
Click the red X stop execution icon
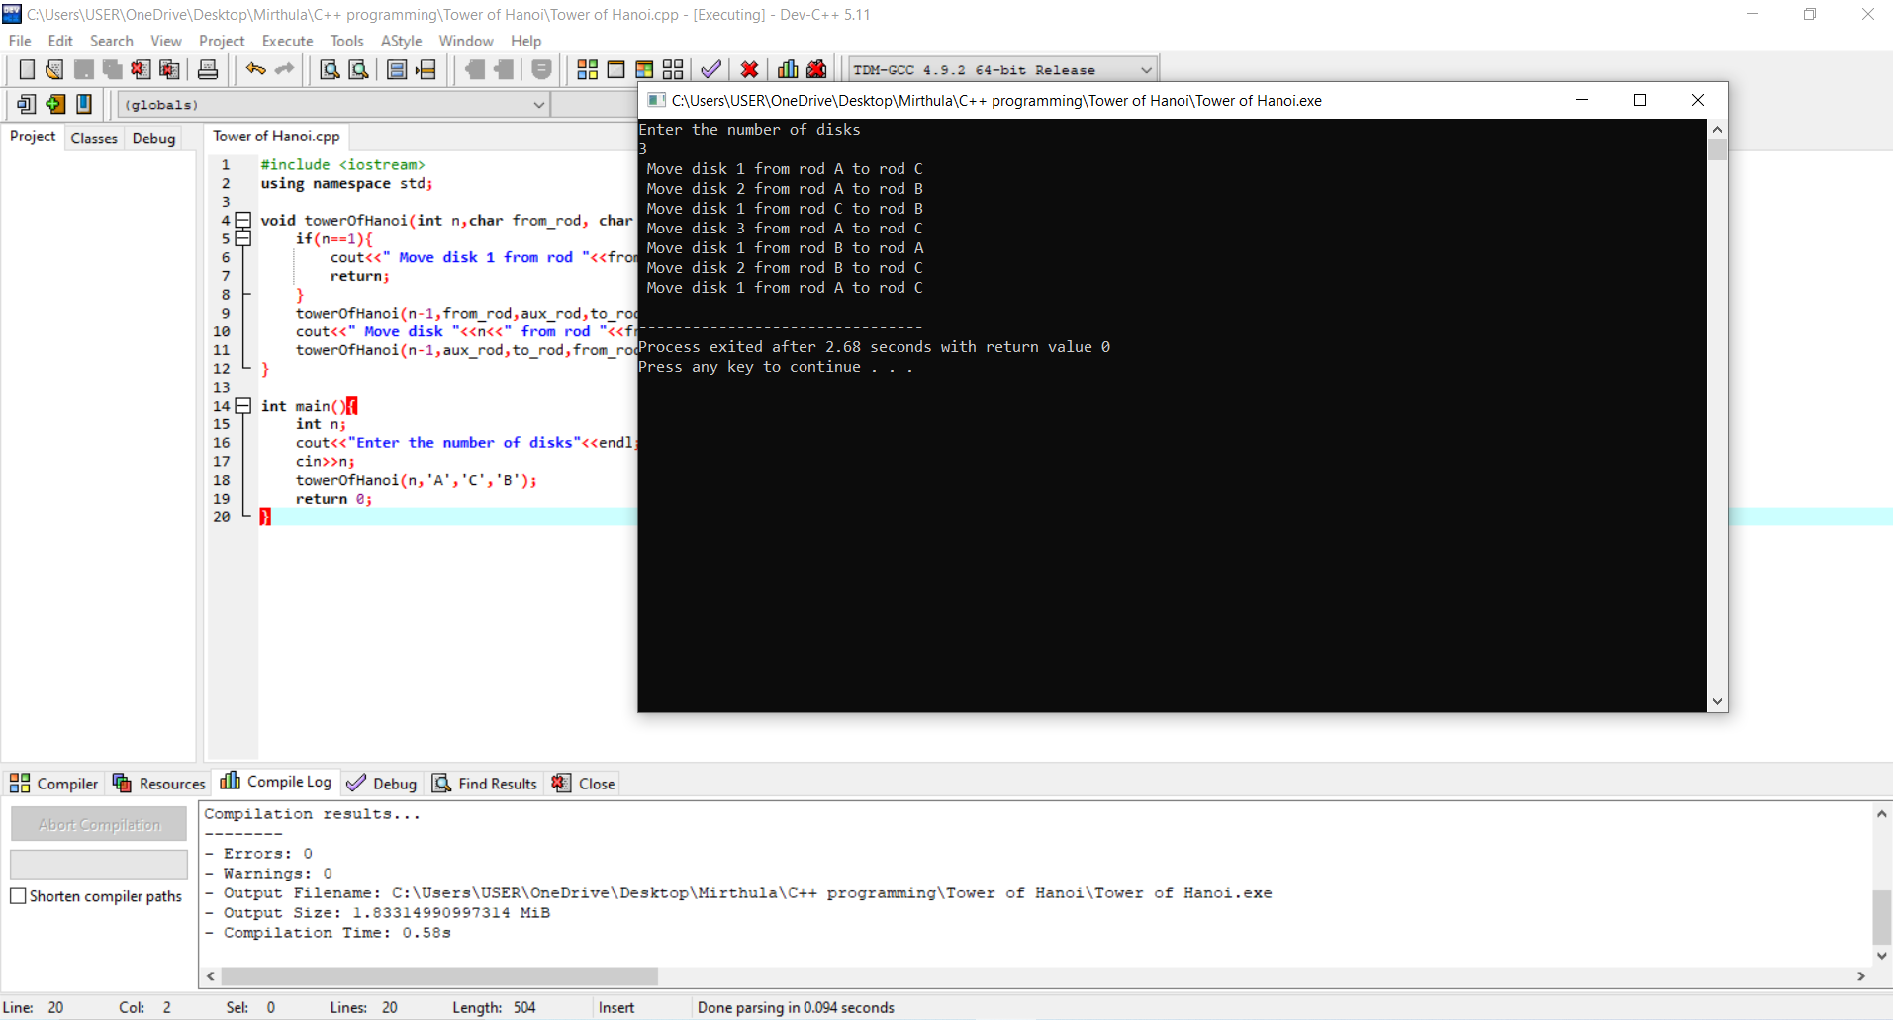(749, 69)
